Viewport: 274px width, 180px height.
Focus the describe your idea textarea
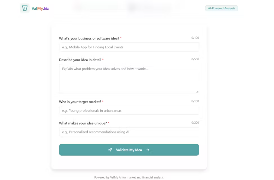129,79
